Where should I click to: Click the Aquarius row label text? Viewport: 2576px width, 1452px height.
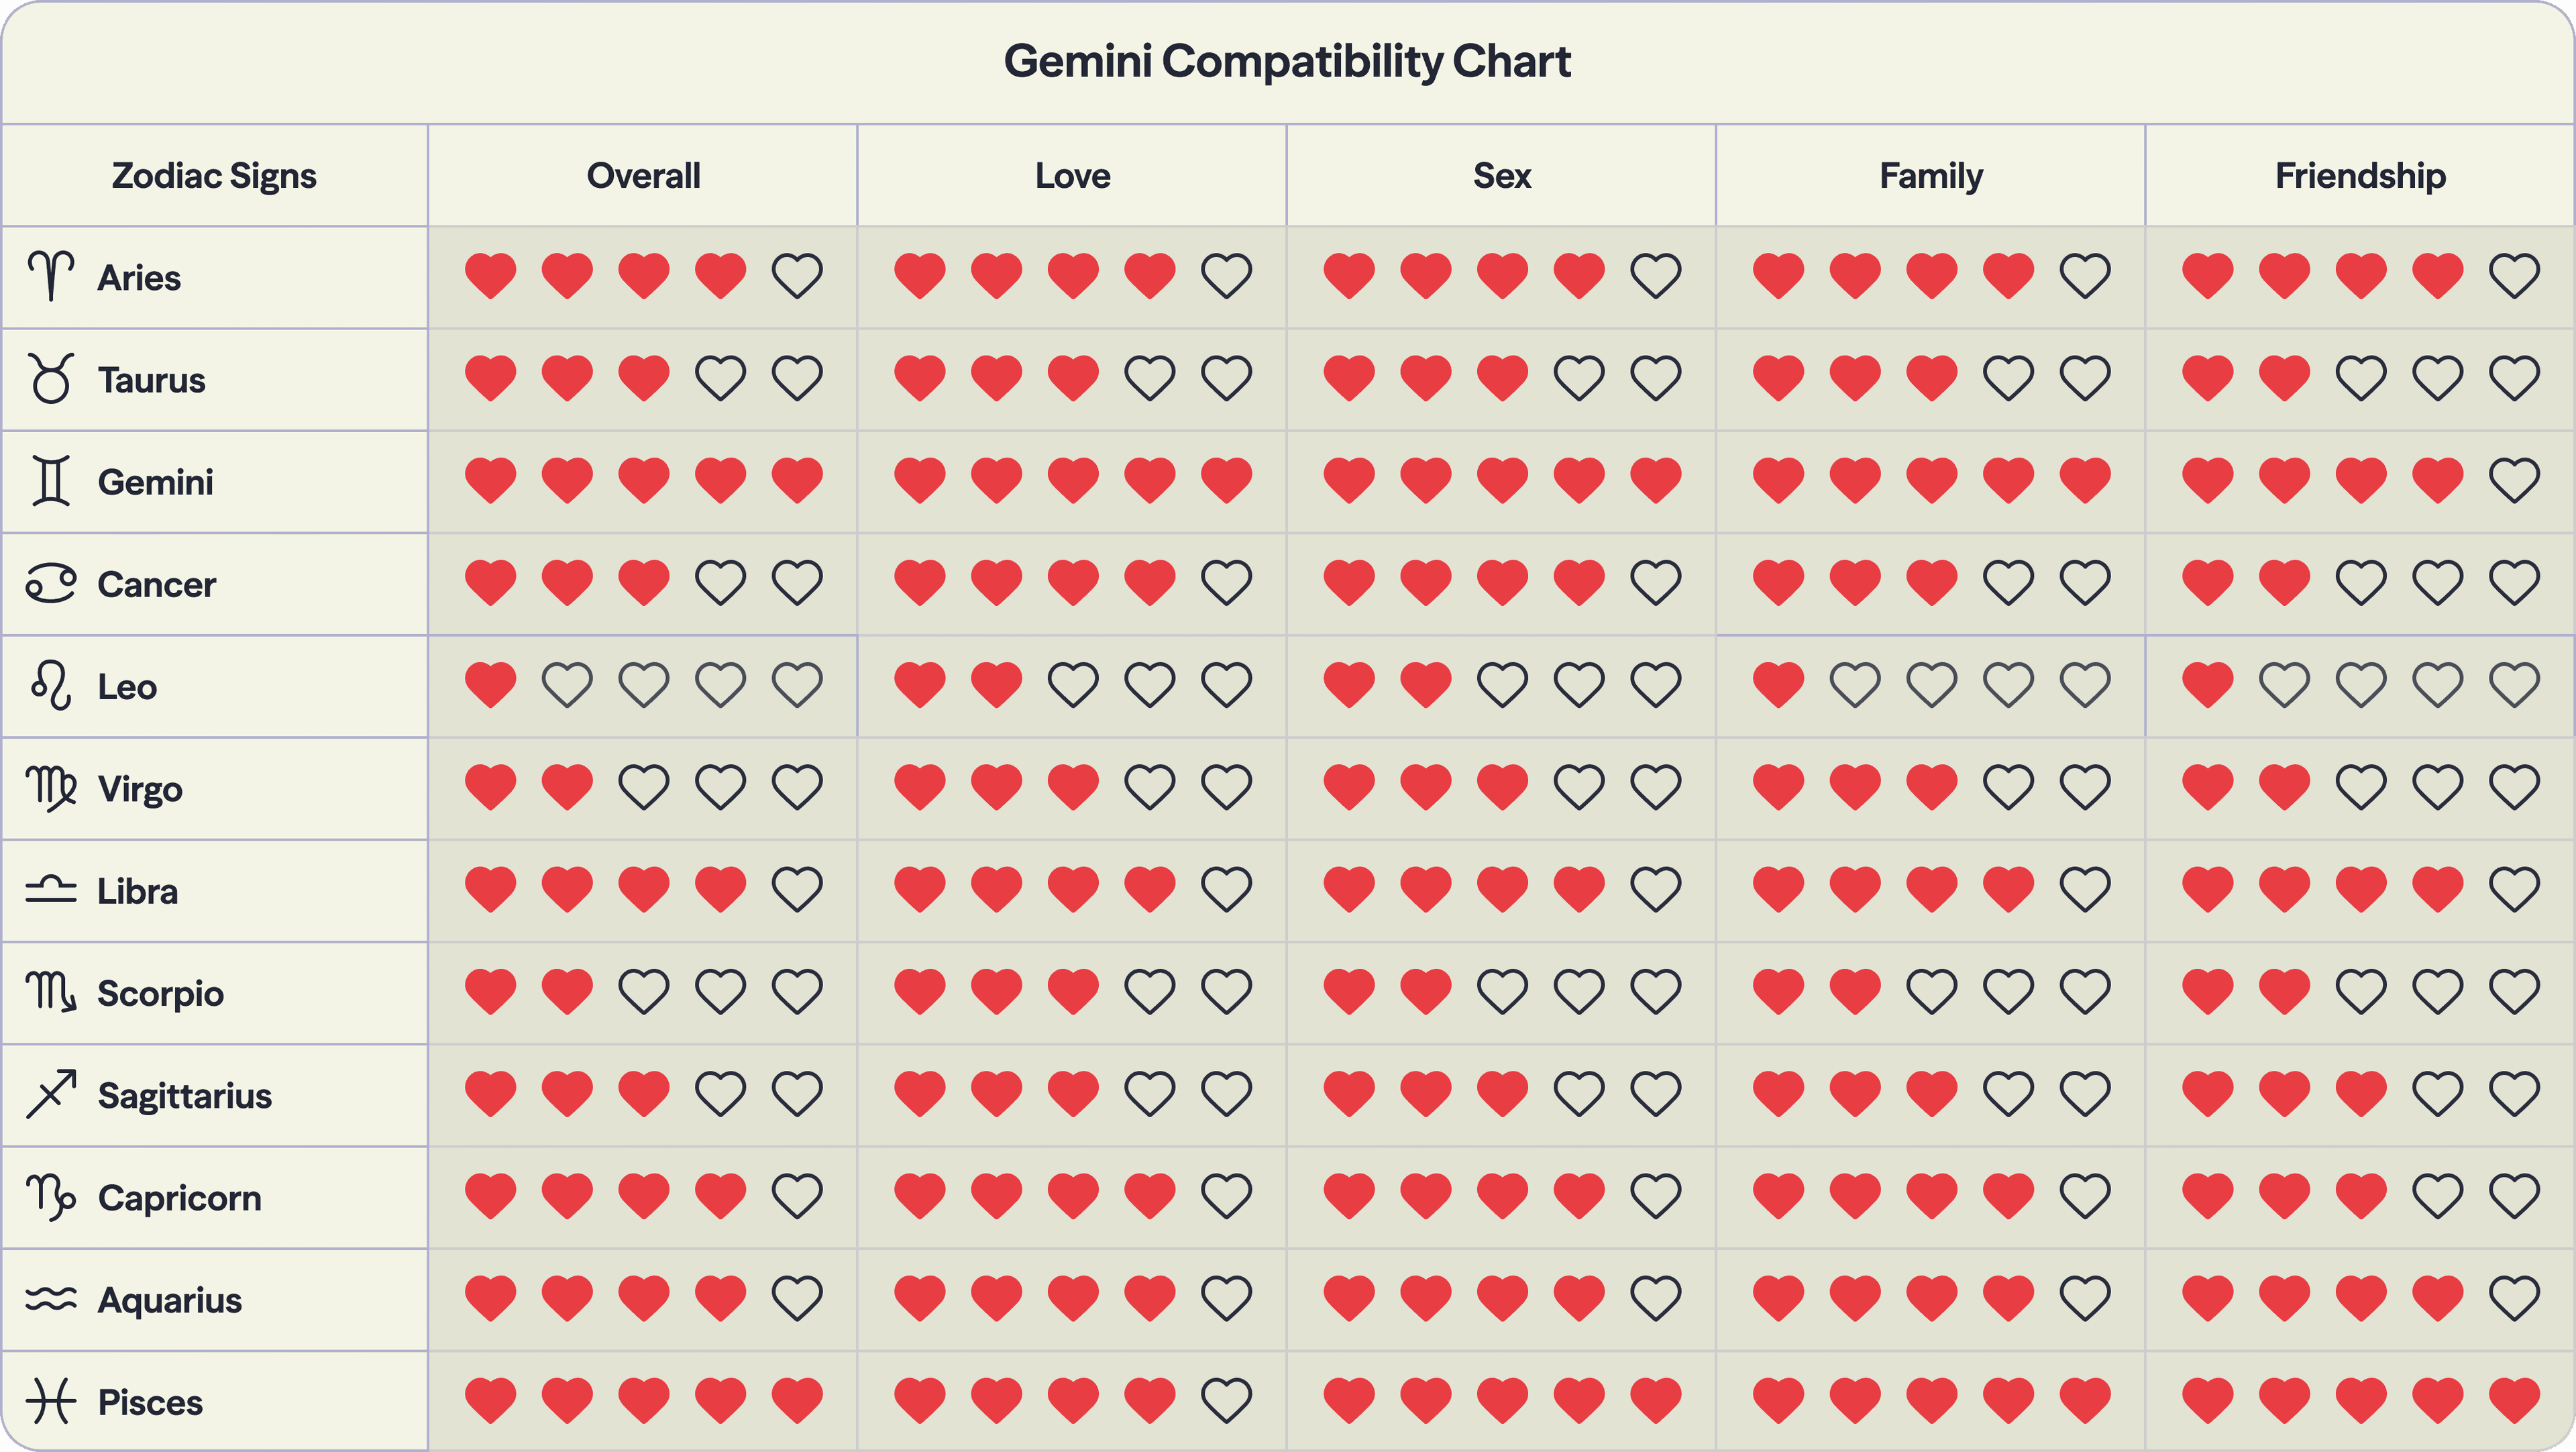(x=170, y=1300)
